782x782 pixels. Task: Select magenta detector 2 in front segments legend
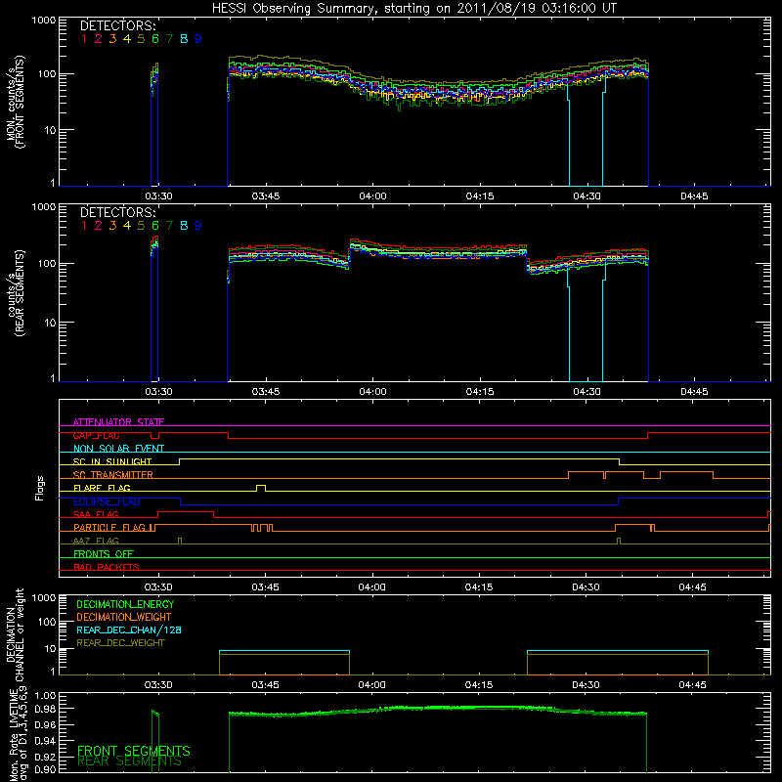pos(99,39)
